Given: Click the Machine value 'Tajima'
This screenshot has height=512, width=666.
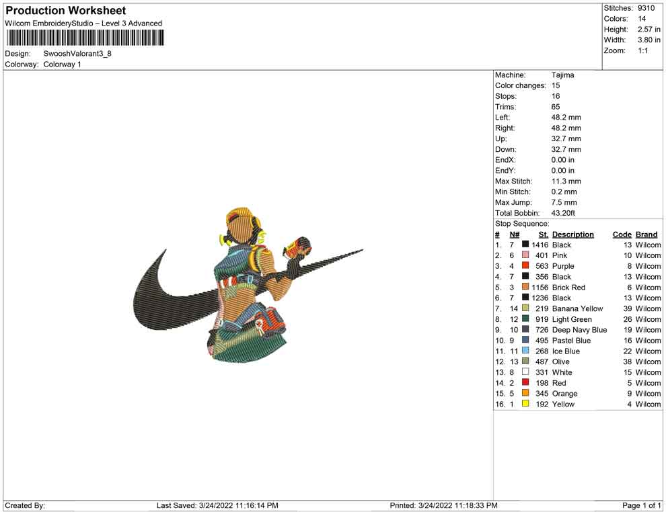Looking at the screenshot, I should 563,75.
